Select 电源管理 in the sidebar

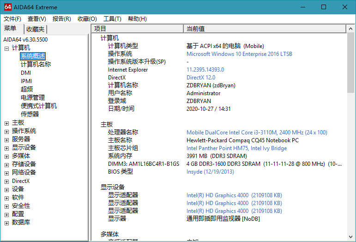click(33, 97)
